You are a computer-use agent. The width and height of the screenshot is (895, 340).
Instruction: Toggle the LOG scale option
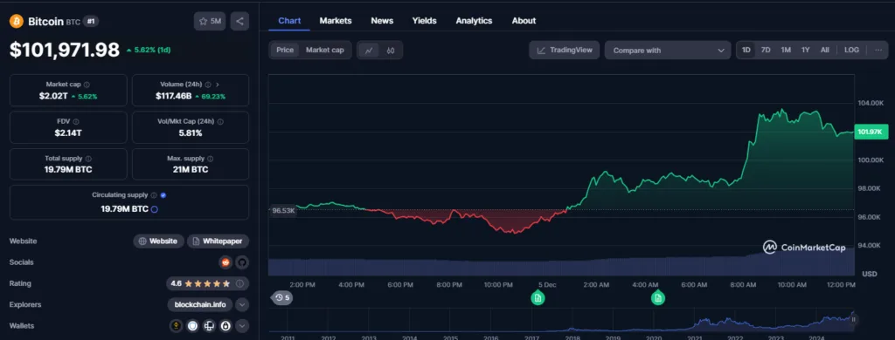[x=851, y=50]
